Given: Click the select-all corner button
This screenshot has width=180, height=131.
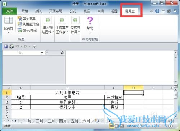Looking at the screenshot, I should 7,88.
